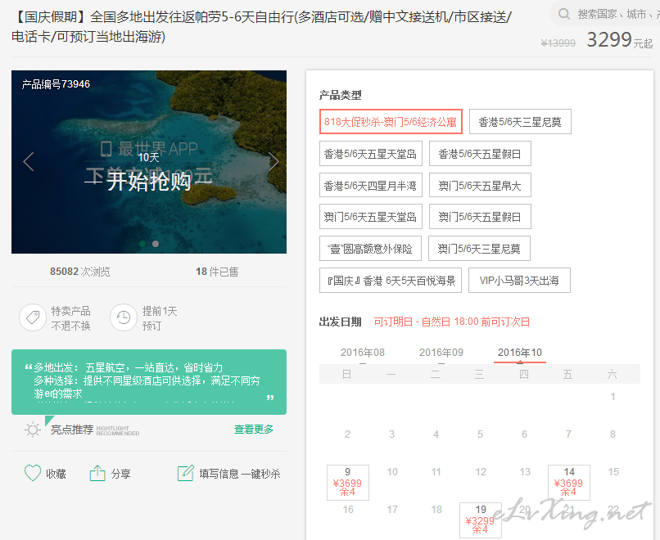Click 产品类型 label

340,95
